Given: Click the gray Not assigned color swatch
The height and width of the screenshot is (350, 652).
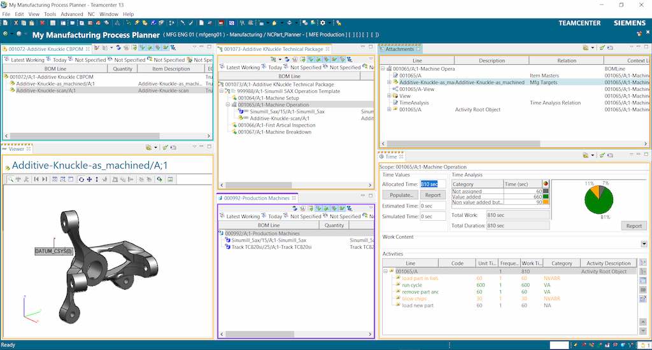Looking at the screenshot, I should click(546, 191).
